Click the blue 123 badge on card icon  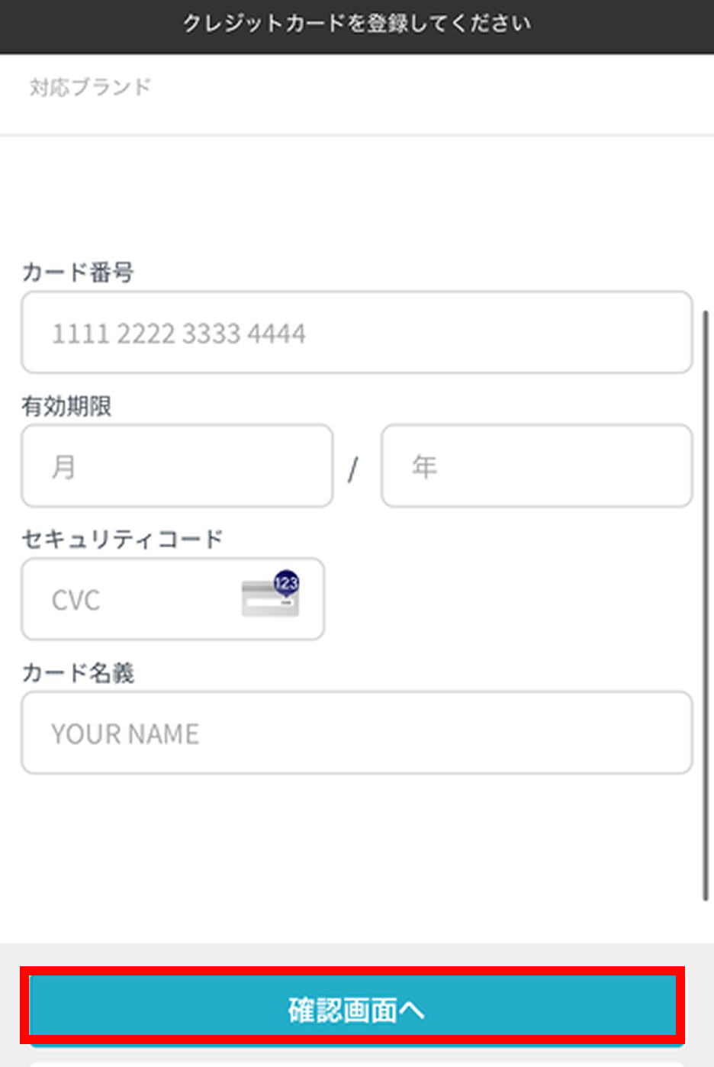pos(286,583)
